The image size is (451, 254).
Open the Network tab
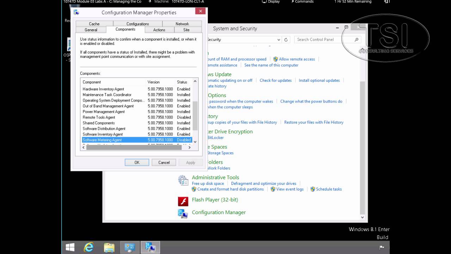point(182,24)
